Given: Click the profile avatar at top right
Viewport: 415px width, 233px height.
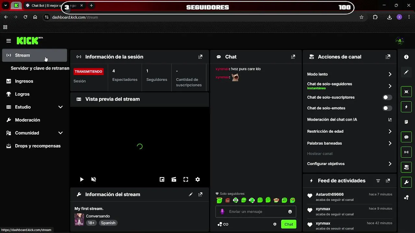Looking at the screenshot, I should point(399,41).
